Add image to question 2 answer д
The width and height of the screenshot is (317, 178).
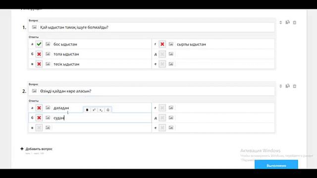(x=171, y=118)
